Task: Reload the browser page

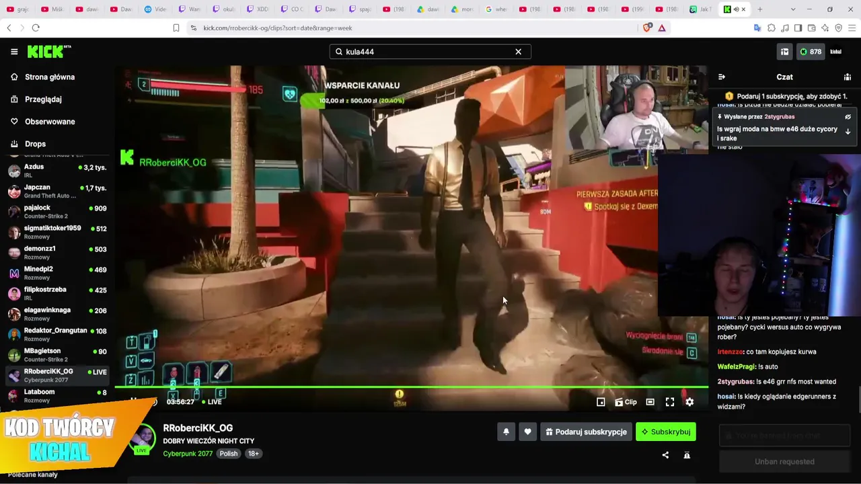Action: tap(36, 28)
